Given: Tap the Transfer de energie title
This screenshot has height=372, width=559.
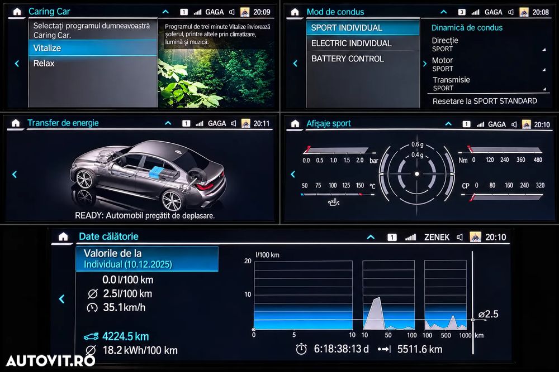Looking at the screenshot, I should (63, 123).
